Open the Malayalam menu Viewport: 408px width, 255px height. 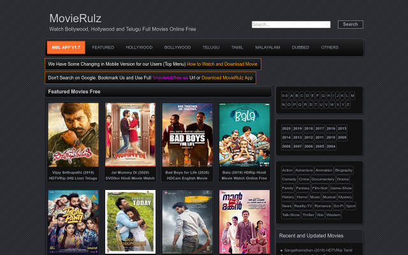268,47
